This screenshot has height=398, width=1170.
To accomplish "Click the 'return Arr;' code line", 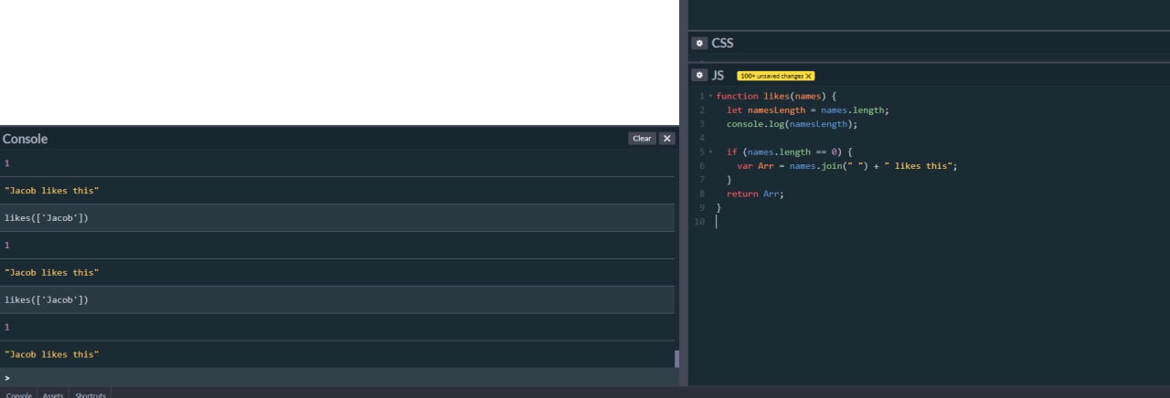I will tap(755, 194).
